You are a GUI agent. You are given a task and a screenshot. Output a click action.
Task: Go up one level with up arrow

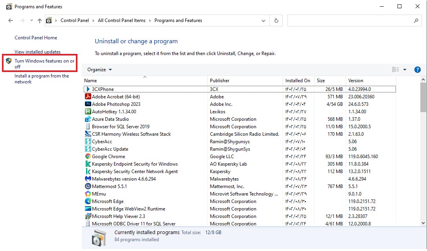pyautogui.click(x=39, y=20)
